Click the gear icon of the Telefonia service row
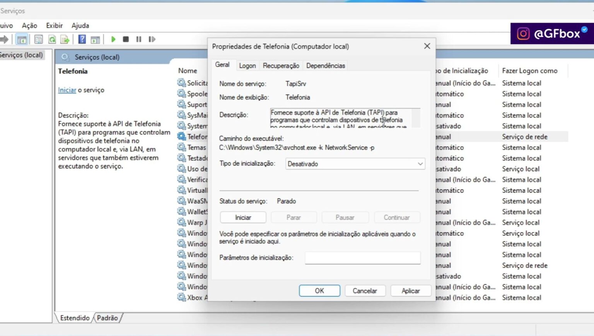 [181, 136]
